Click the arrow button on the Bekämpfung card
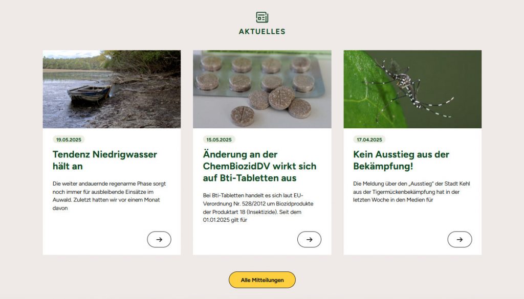The height and width of the screenshot is (299, 524). [460, 239]
